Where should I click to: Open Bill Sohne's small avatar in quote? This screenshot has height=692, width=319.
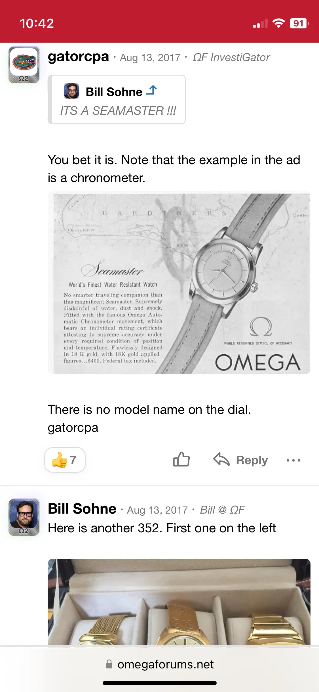pos(71,91)
